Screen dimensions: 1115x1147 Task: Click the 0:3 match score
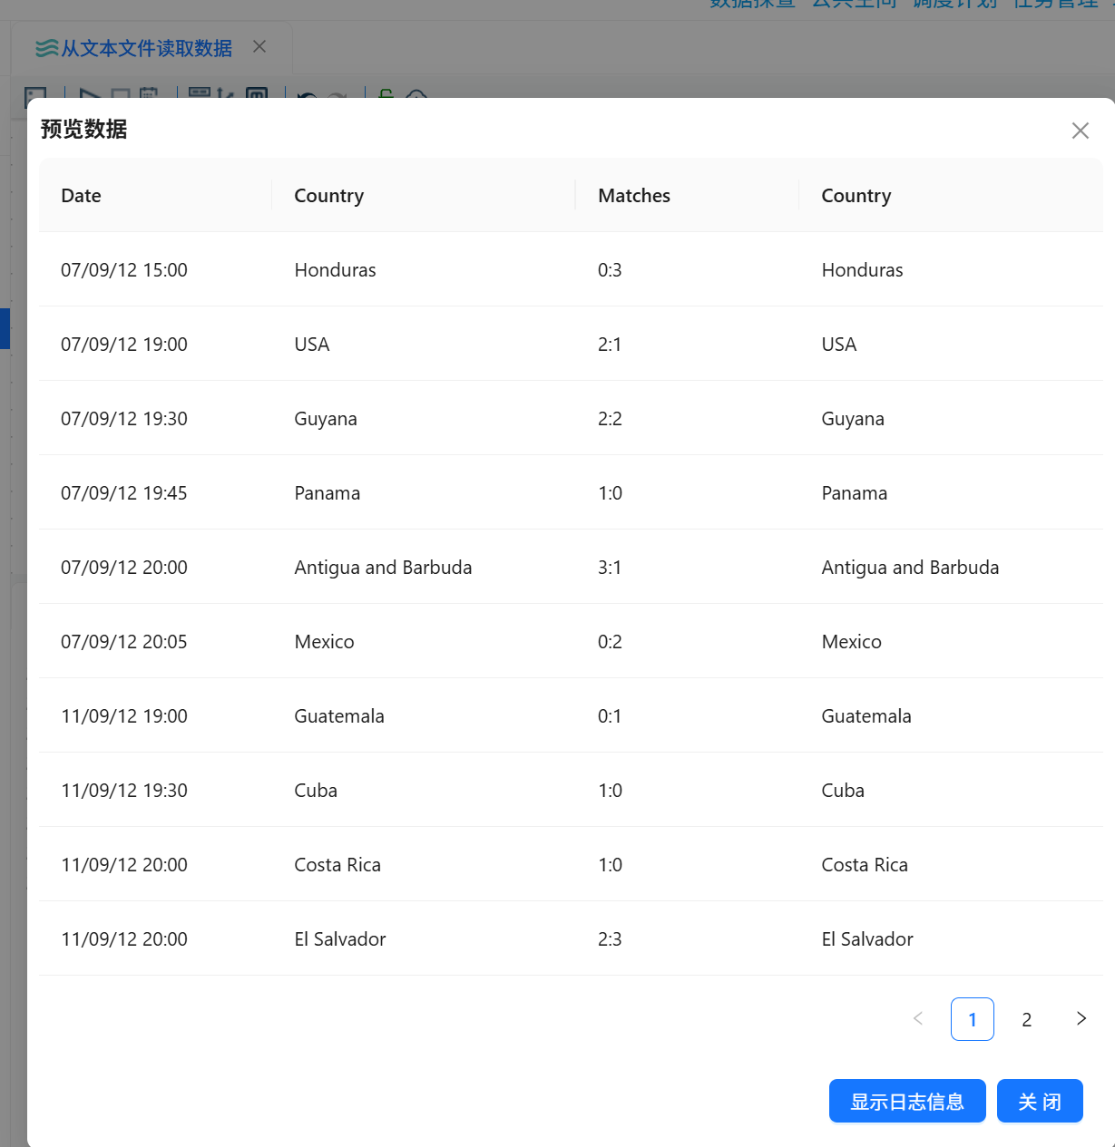point(610,270)
